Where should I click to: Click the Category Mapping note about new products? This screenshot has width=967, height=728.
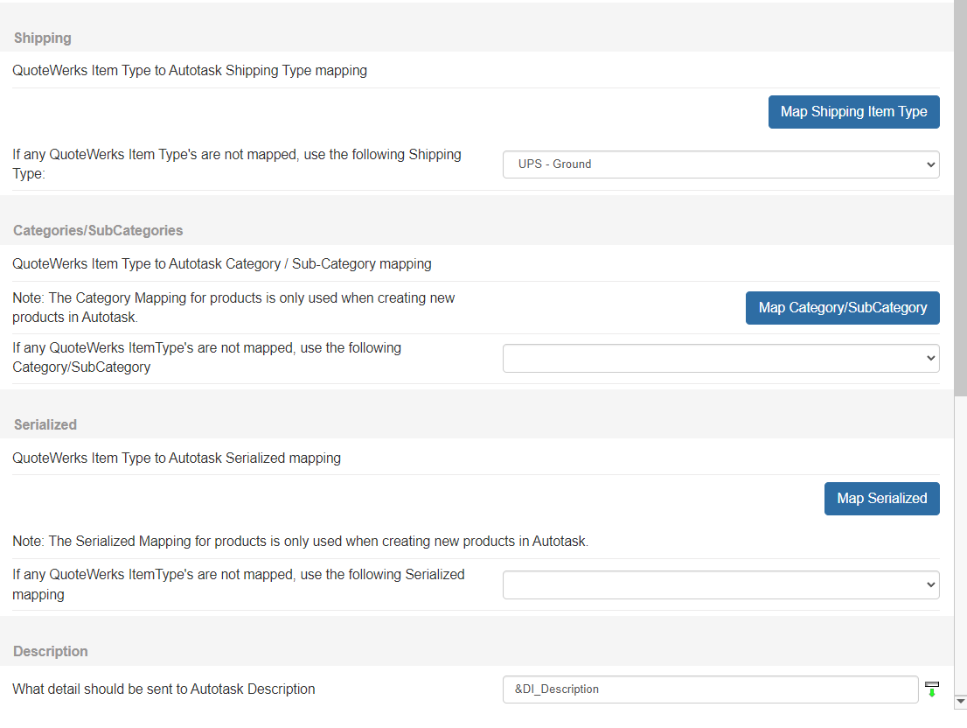coord(233,307)
